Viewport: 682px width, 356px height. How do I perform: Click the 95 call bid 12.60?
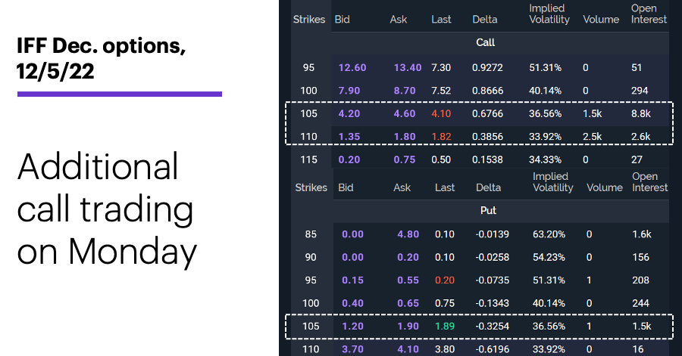pos(352,67)
